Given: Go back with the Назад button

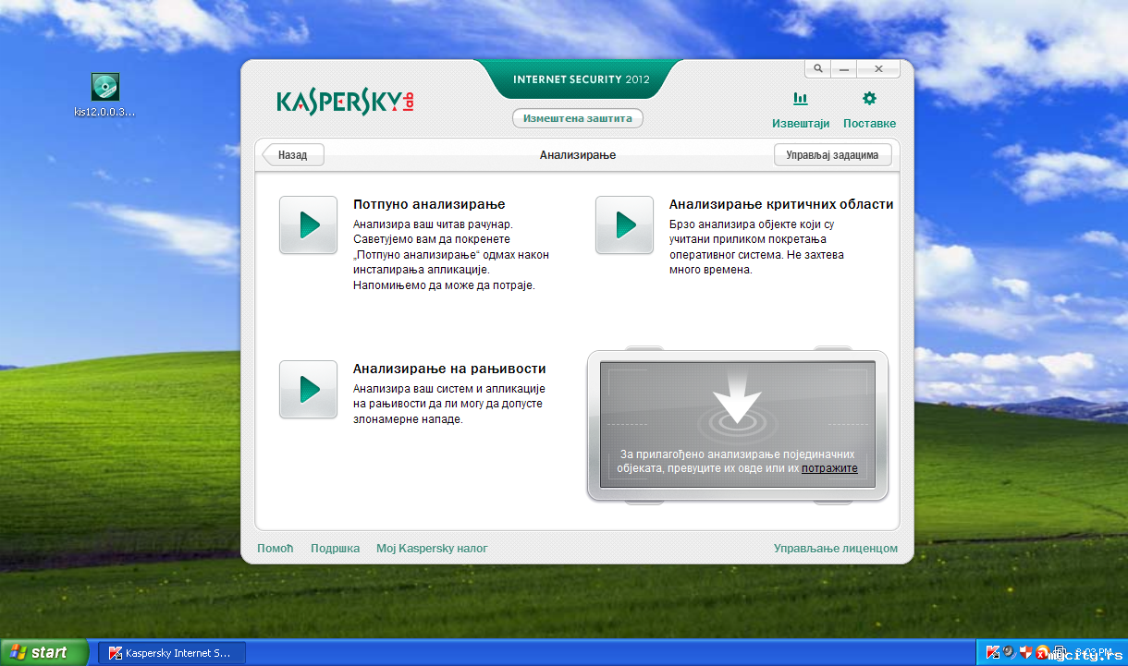Looking at the screenshot, I should (292, 155).
